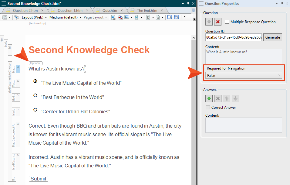Click the Question ID input field
Viewport: 290px width, 185px height.
(234, 37)
